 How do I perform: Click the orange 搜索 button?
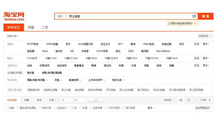tap(206, 16)
